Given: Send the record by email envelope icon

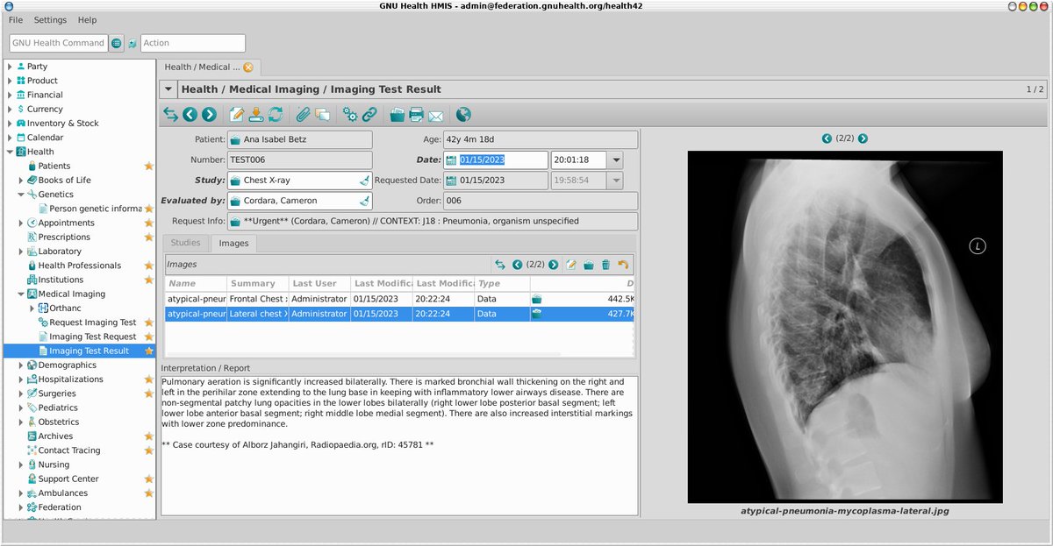Looking at the screenshot, I should 435,114.
